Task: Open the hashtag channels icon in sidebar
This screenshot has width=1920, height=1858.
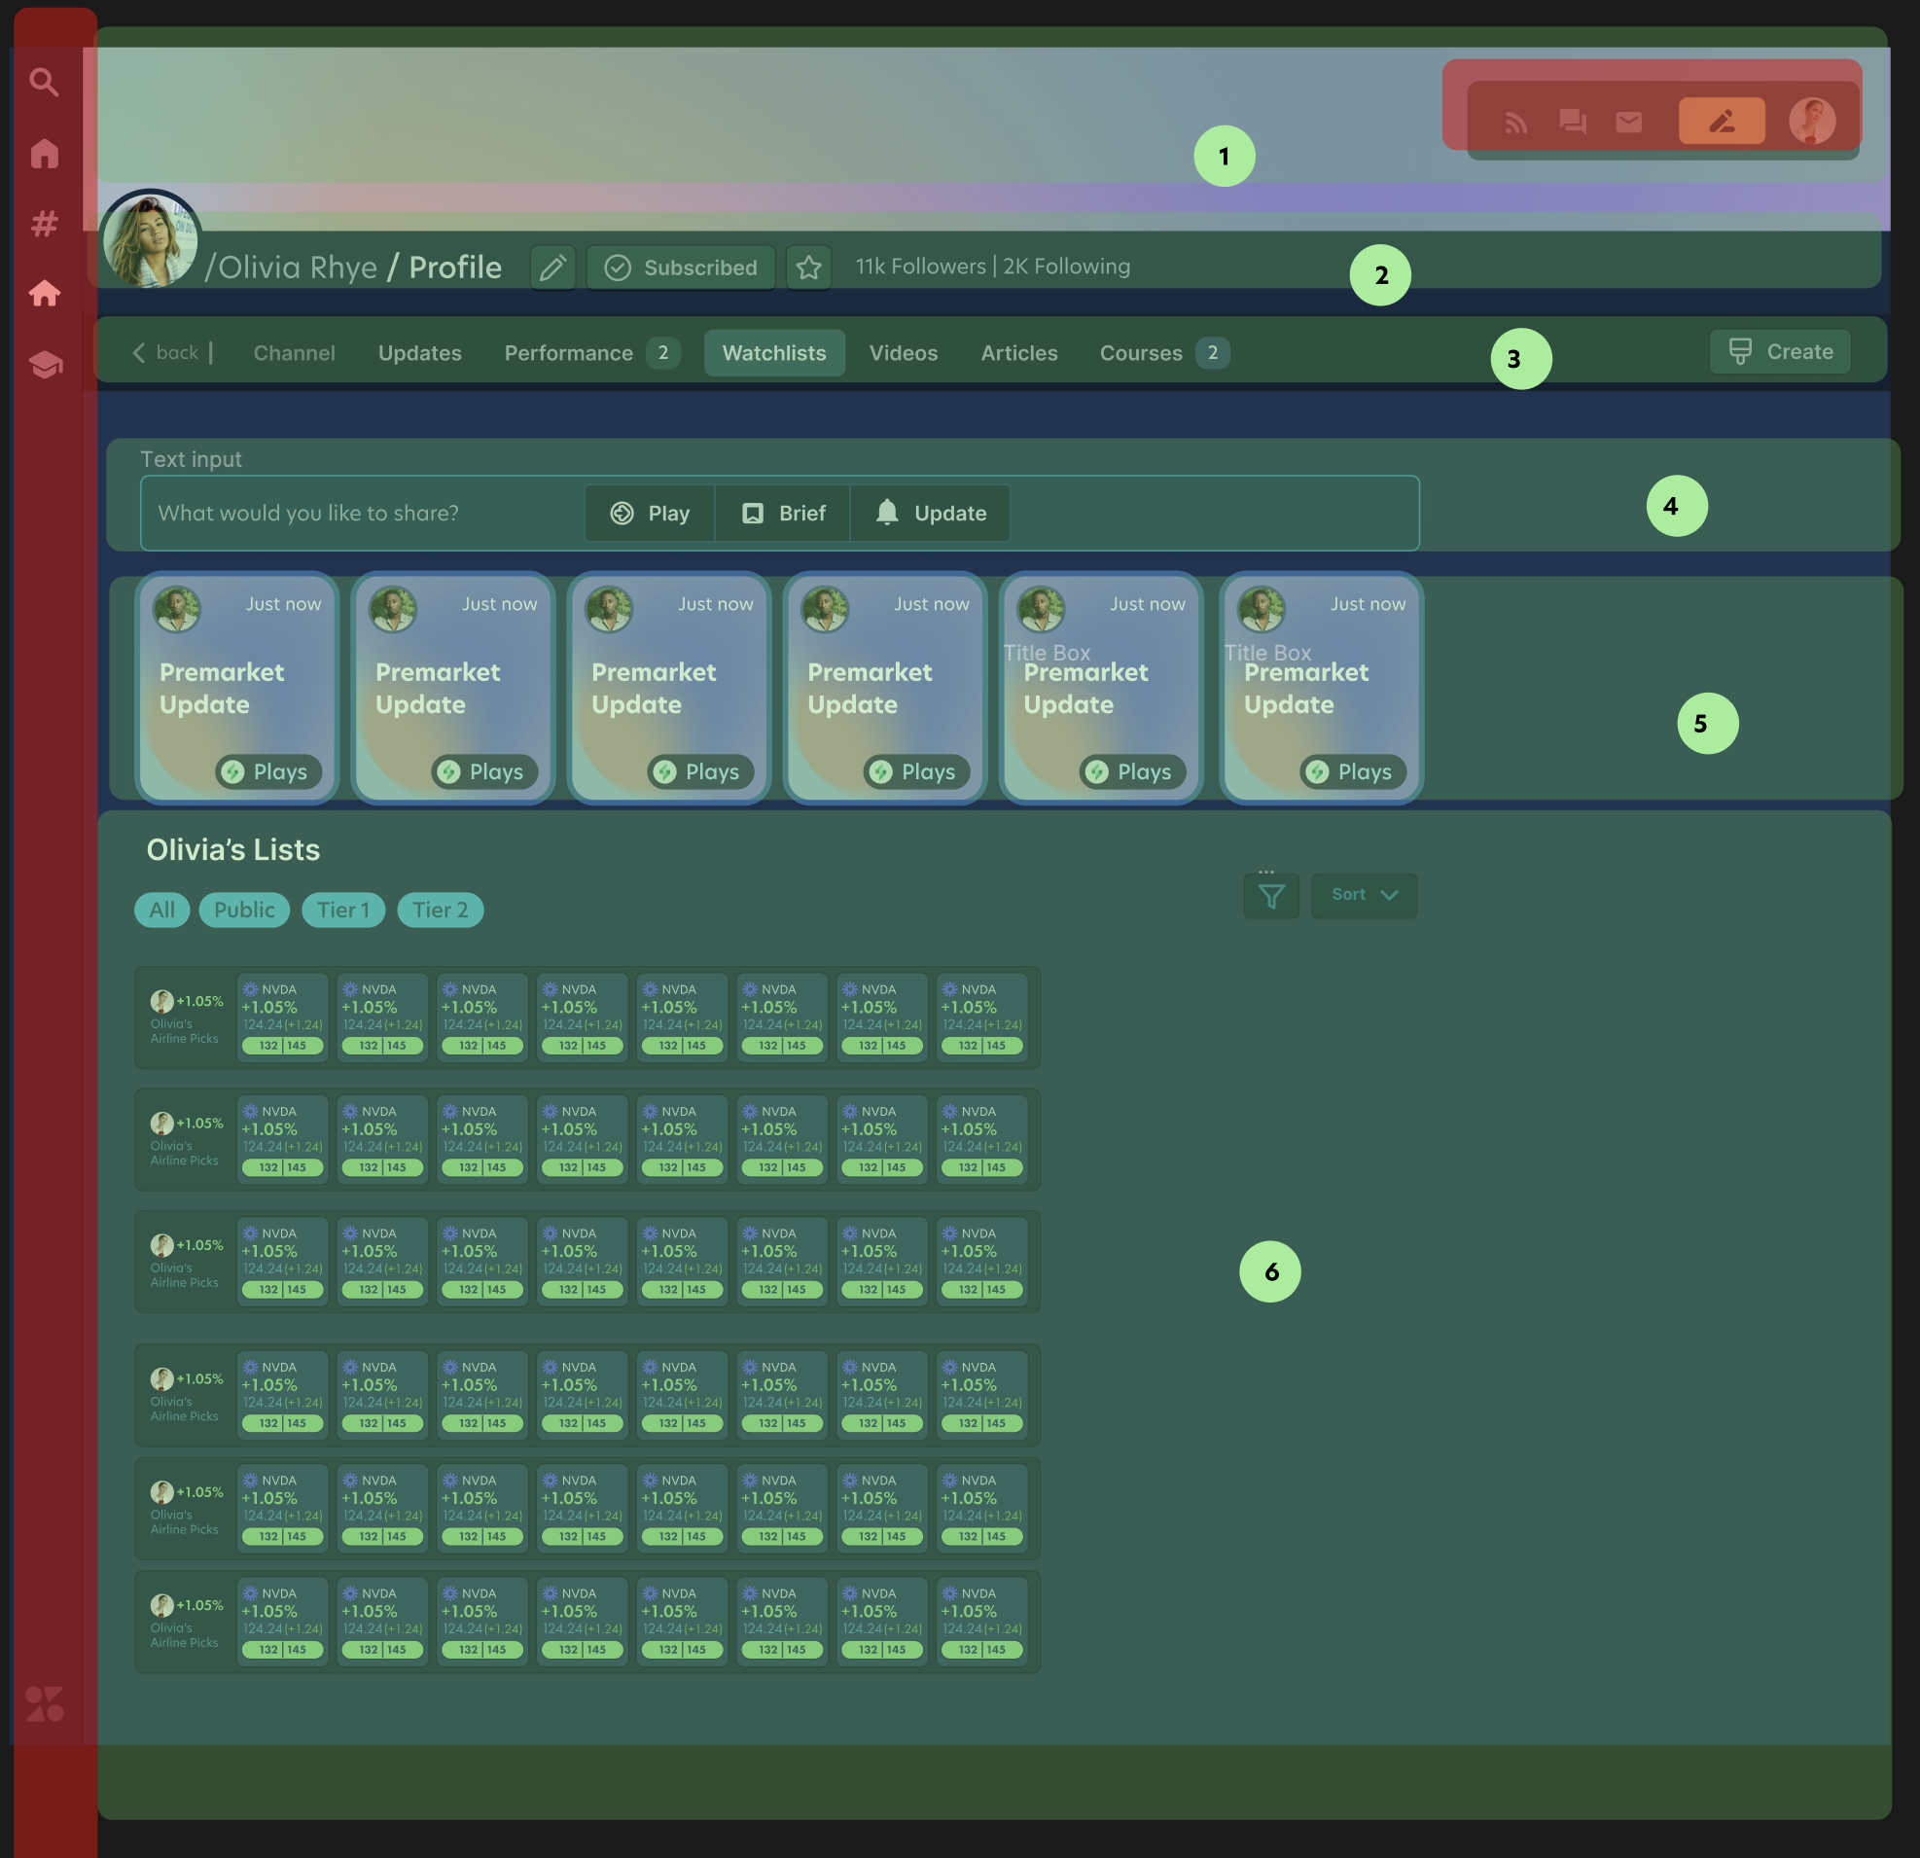Action: [45, 224]
